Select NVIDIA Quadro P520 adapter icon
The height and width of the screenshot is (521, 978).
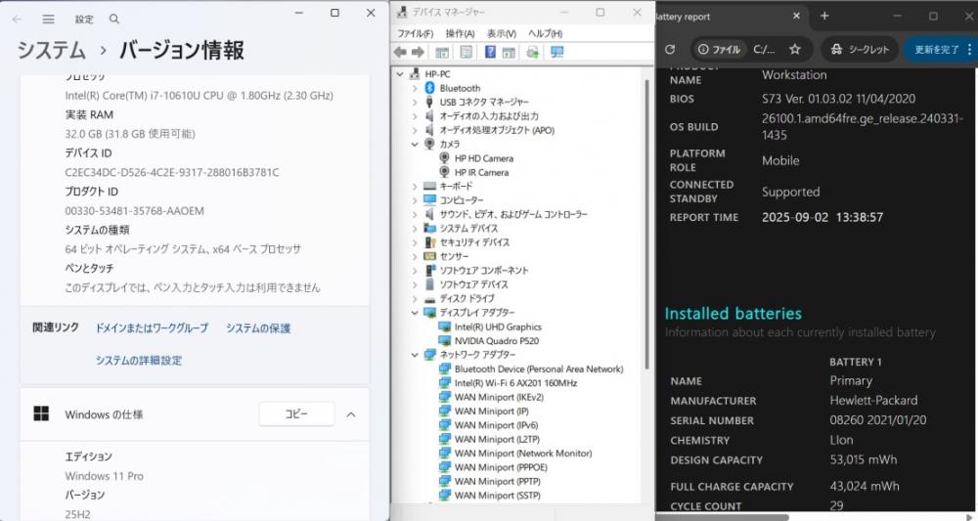(445, 341)
